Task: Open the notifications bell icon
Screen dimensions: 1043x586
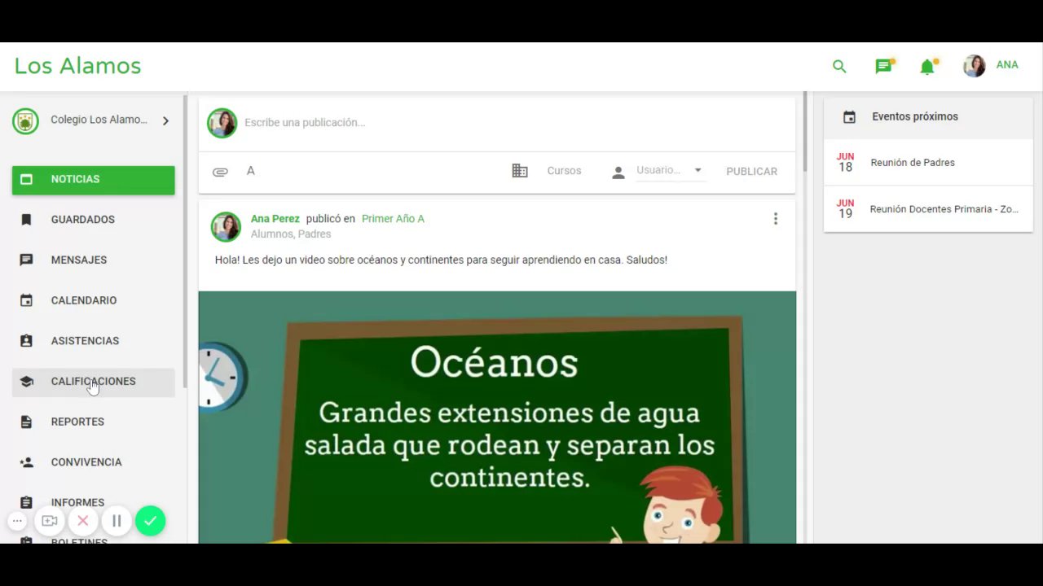Action: (928, 66)
